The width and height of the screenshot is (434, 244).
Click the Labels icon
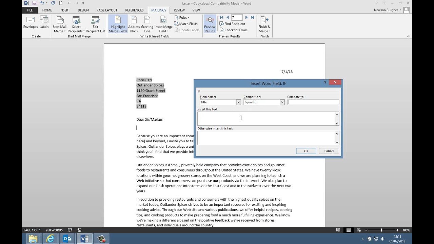click(44, 22)
